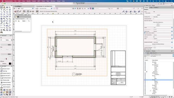The width and height of the screenshot is (174, 98).
Task: Open the Tools menu
Action: coord(43,1)
